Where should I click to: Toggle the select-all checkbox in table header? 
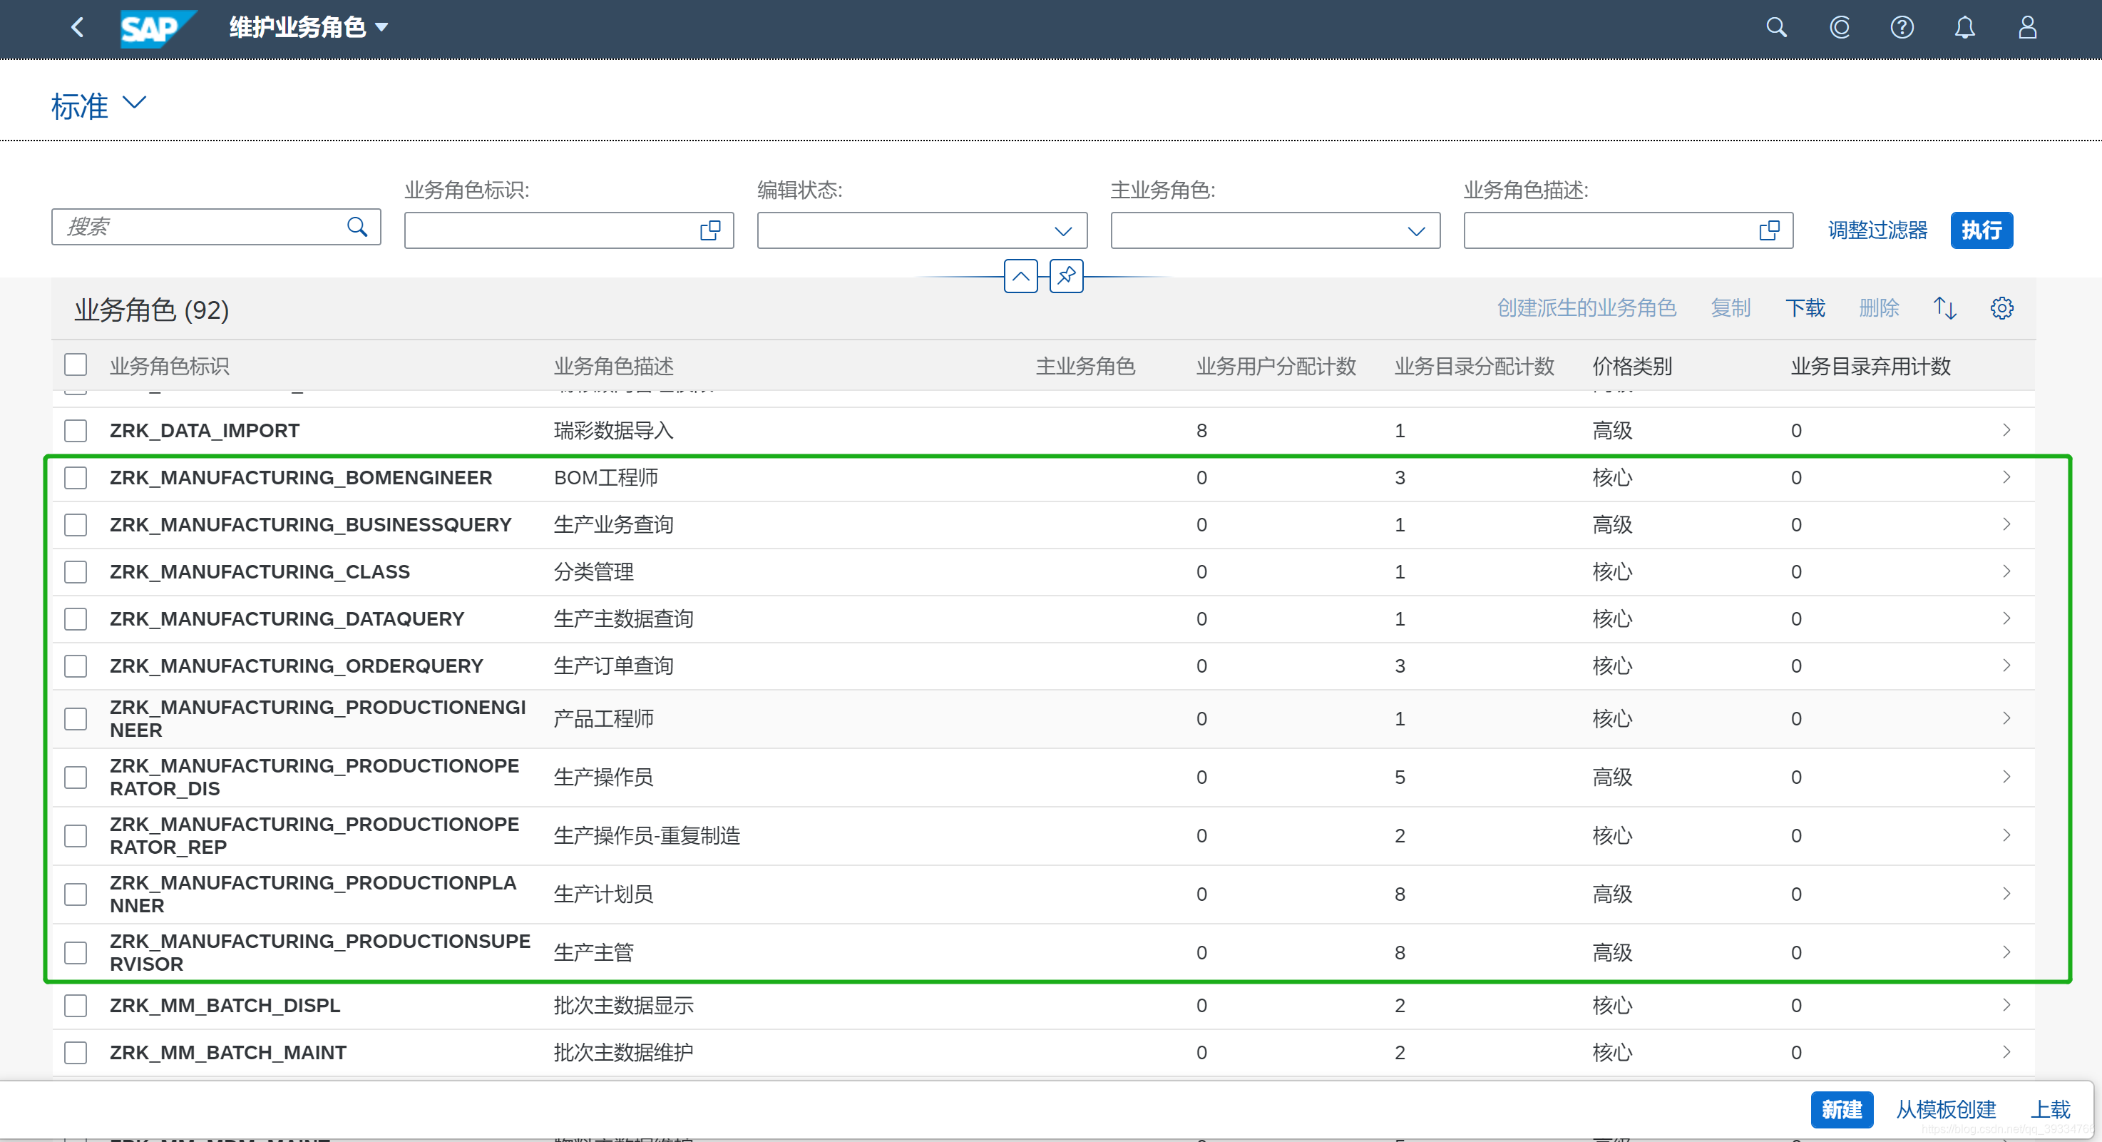coord(76,365)
